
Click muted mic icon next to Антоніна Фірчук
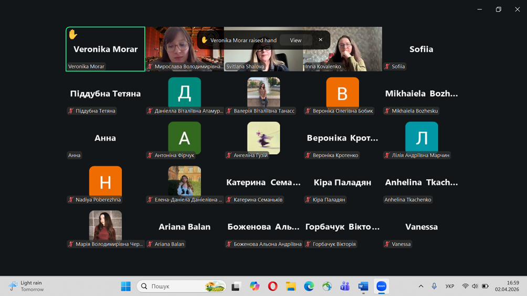click(150, 155)
